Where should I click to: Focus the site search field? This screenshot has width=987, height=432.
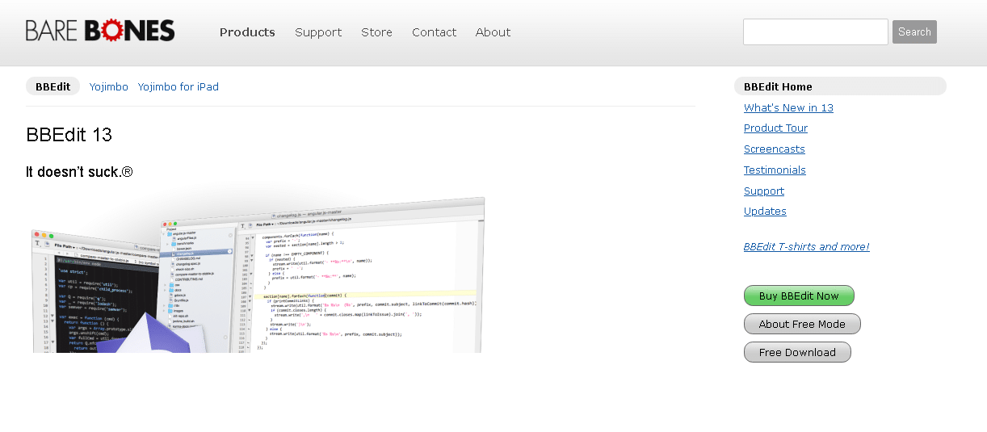(x=816, y=31)
